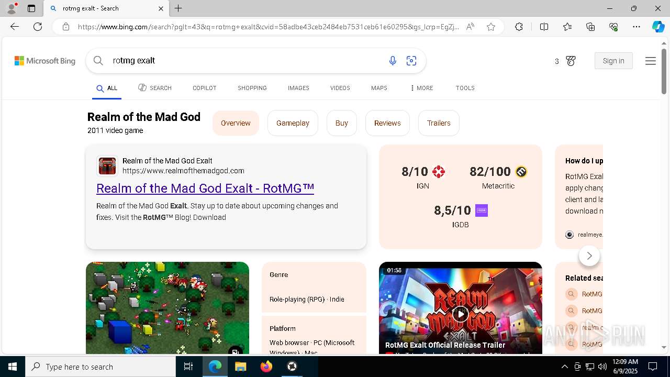Screen dimensions: 670x377
Task: Open Read aloud in address bar
Action: tap(470, 27)
